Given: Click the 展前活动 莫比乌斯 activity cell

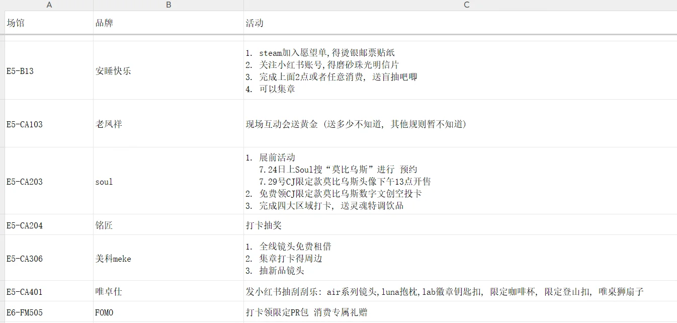Looking at the screenshot, I should 460,181.
